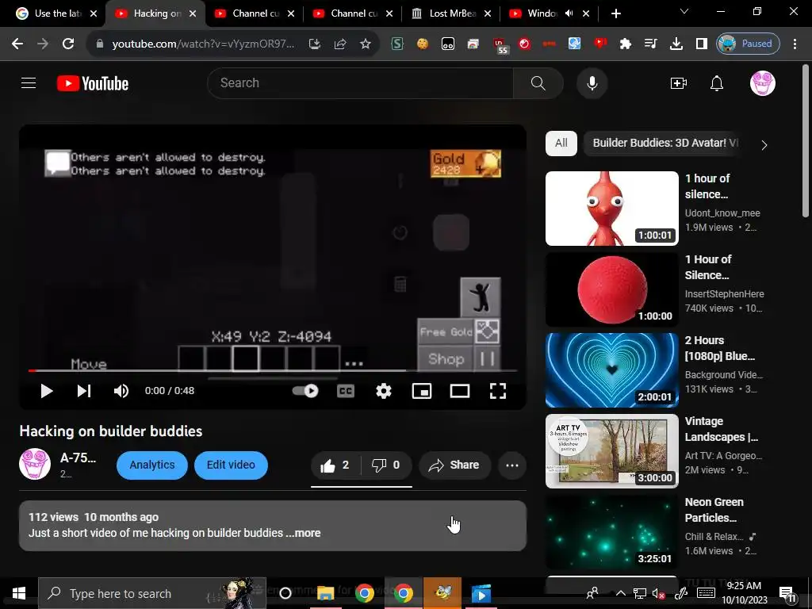This screenshot has height=609, width=812.
Task: Open taskbar volume icon
Action: [x=658, y=593]
